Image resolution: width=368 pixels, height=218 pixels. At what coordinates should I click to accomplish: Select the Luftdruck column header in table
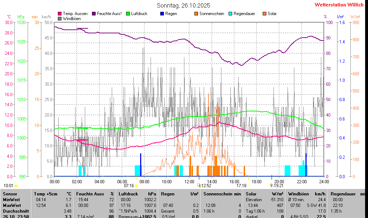128,194
